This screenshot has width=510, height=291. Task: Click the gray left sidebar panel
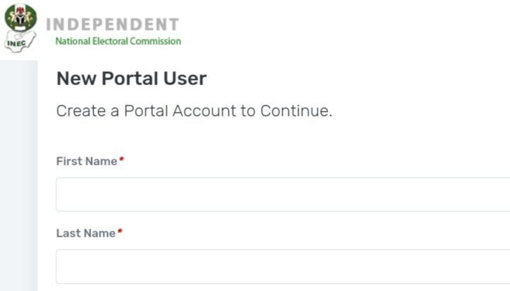point(19,176)
